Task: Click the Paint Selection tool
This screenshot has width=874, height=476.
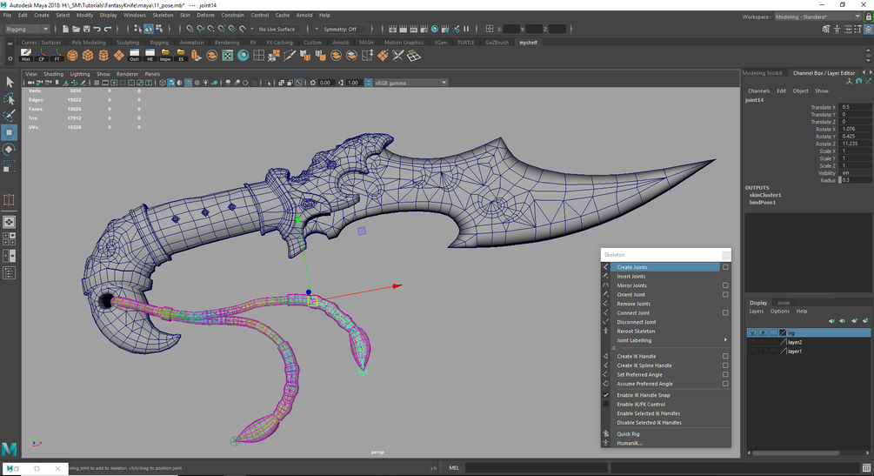Action: click(10, 115)
